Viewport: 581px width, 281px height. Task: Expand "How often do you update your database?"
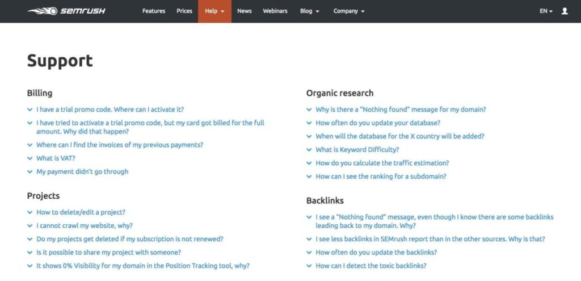pyautogui.click(x=378, y=123)
